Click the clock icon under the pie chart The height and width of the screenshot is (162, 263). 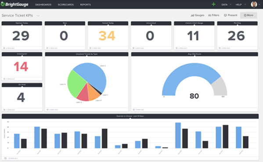pyautogui.click(x=47, y=109)
